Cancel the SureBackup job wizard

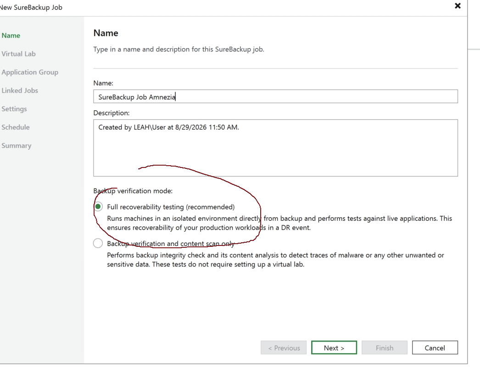[x=435, y=348]
